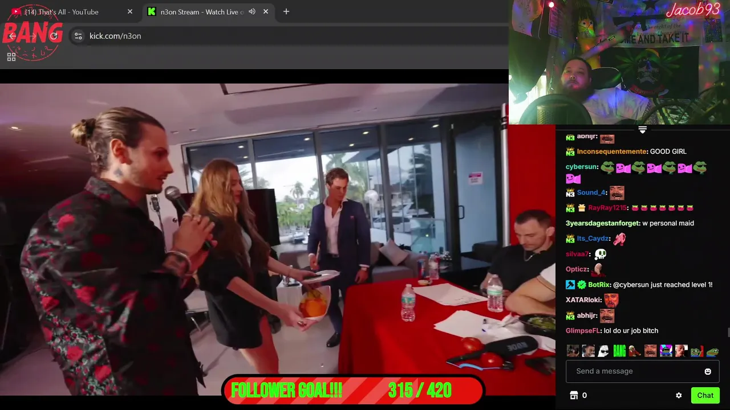Open RayRay1215's chat profile

coord(607,208)
